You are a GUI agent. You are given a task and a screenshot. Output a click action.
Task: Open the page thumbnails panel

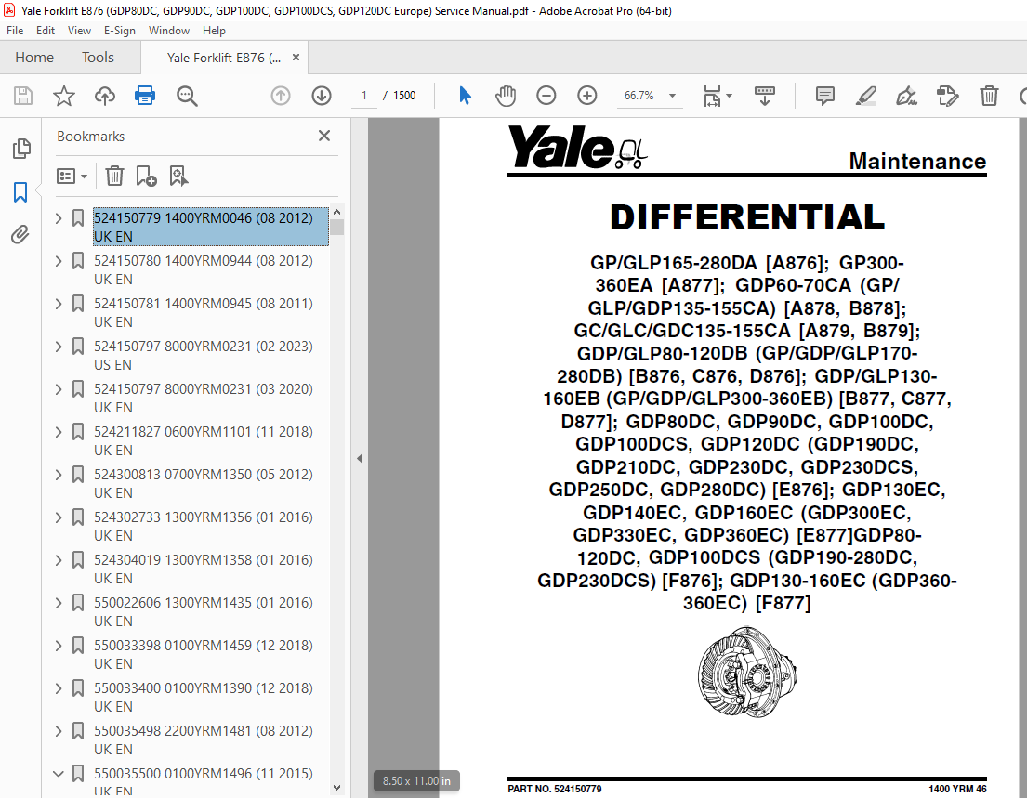[x=21, y=149]
